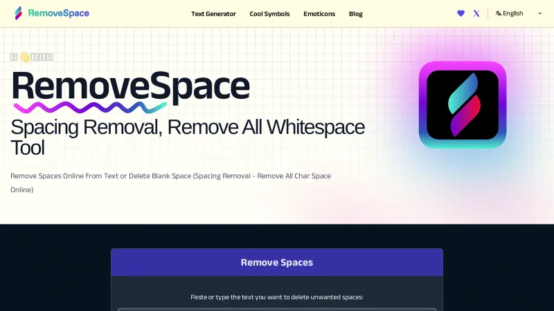
Task: Click the large RemoveSpace app logo image
Action: click(462, 104)
